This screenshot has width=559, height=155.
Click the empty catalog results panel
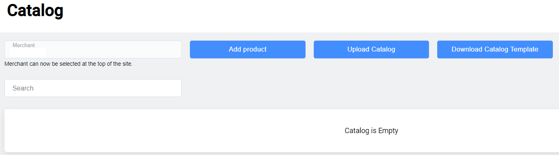click(x=282, y=131)
